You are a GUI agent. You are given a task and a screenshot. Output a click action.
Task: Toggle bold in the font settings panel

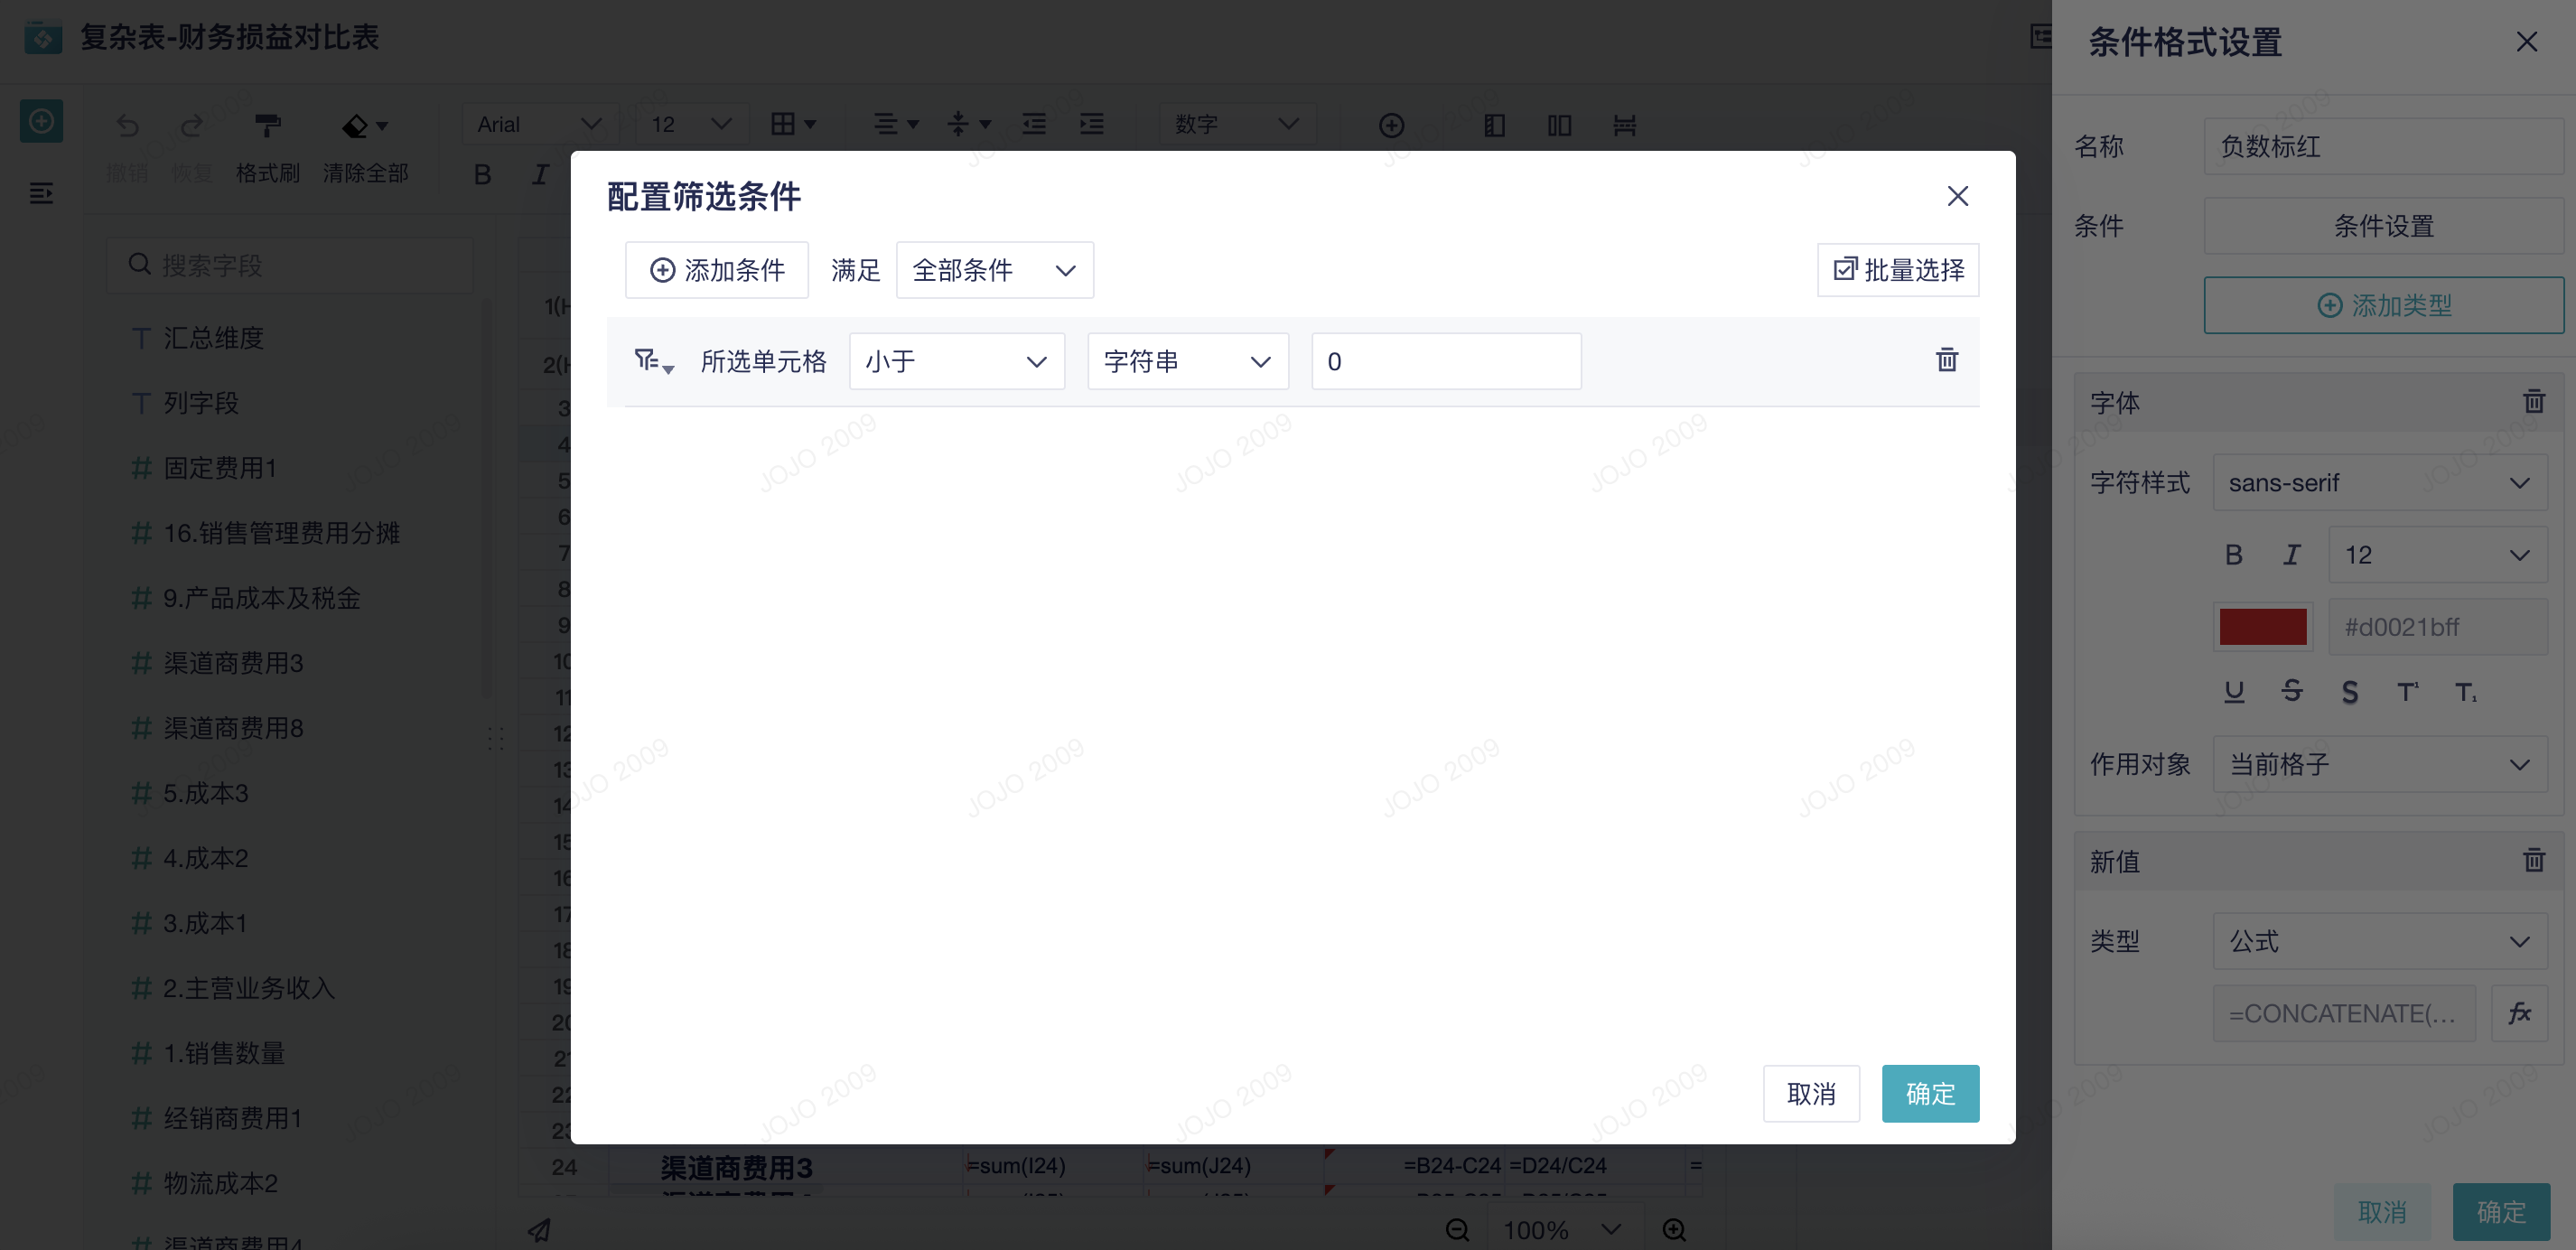click(2234, 554)
